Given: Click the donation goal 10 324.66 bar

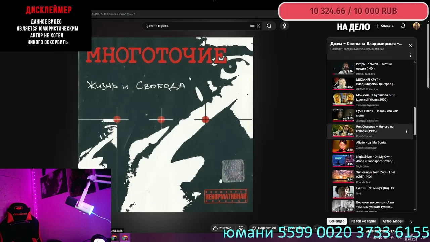Looking at the screenshot, I should tap(353, 11).
